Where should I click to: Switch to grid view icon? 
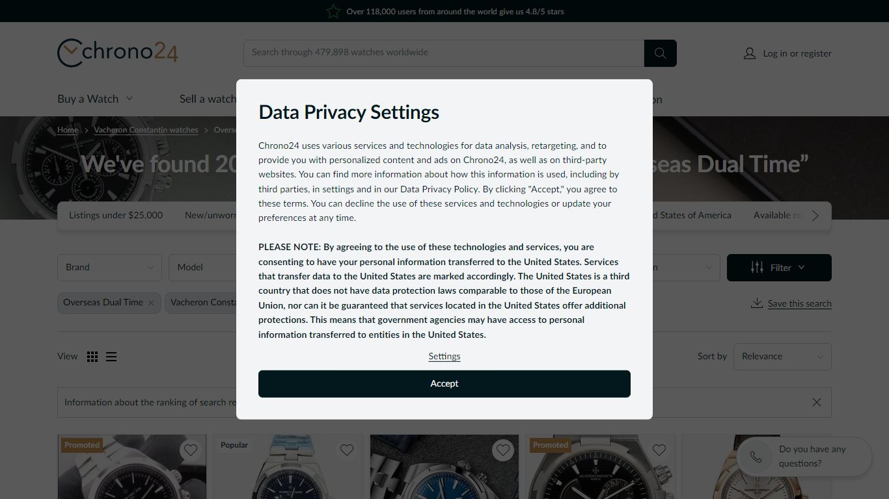(x=92, y=357)
